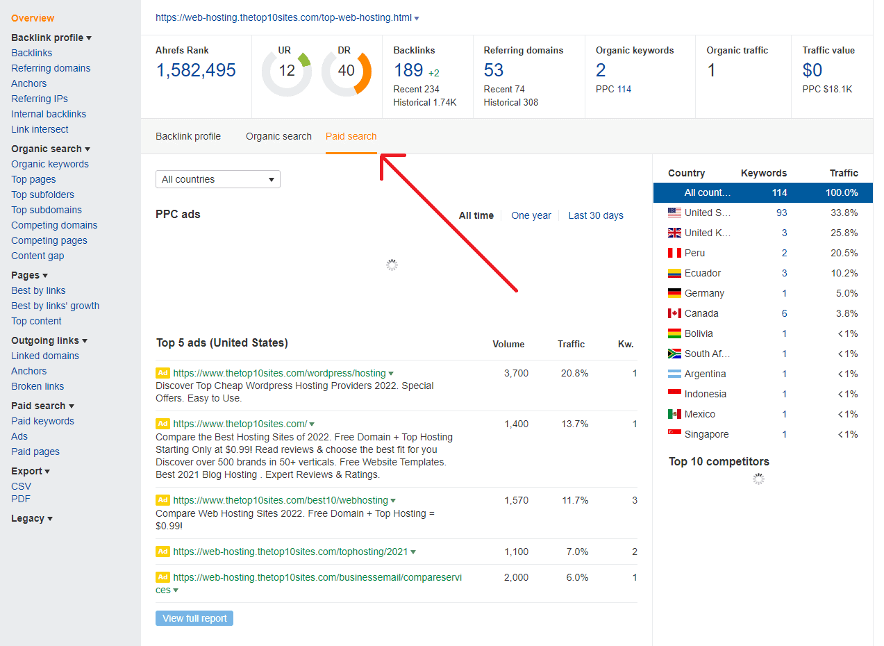Select the All time filter

coord(476,215)
